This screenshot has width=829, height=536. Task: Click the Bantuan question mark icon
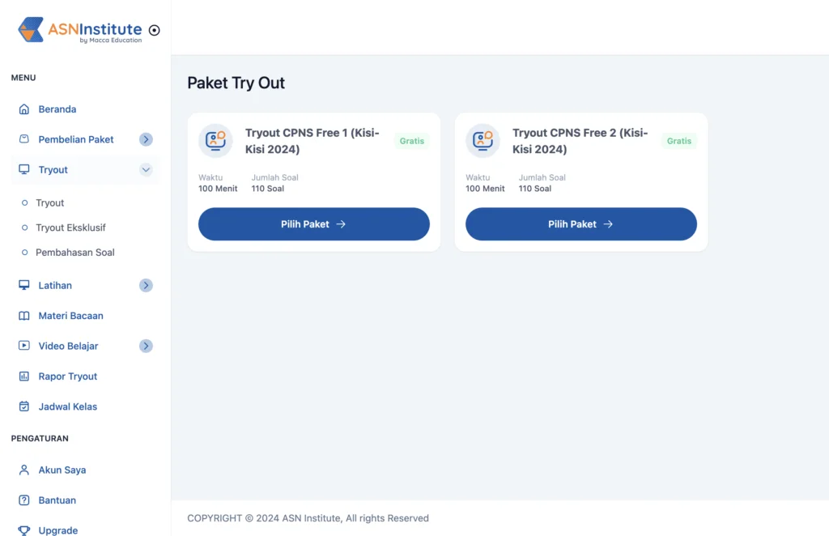pos(23,500)
